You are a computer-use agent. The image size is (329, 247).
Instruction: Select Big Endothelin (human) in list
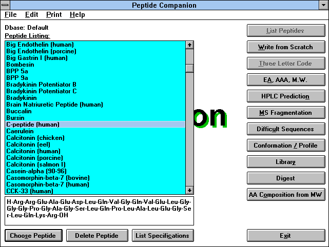point(95,45)
